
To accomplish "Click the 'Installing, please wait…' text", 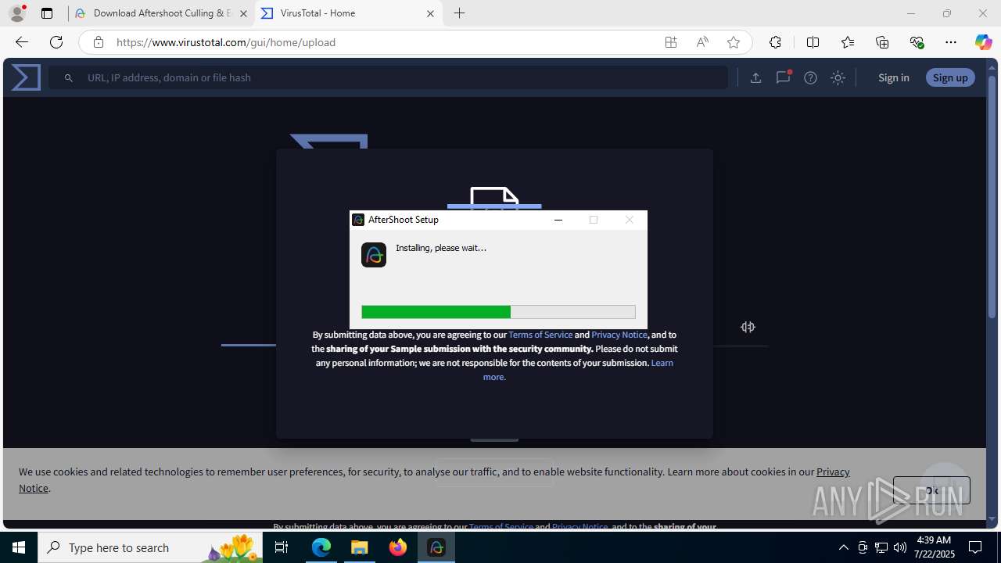I will (x=441, y=248).
